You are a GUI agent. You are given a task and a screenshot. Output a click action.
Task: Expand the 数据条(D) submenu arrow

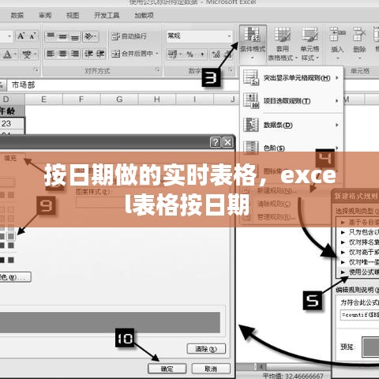337,125
